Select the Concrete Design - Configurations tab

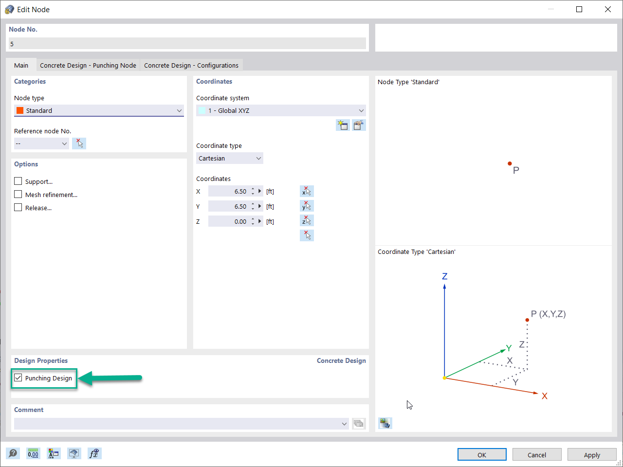(x=190, y=65)
